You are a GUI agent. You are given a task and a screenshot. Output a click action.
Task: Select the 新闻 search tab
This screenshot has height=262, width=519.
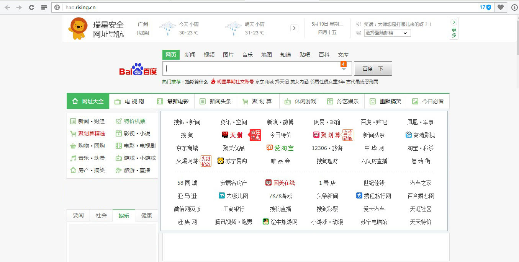[190, 55]
